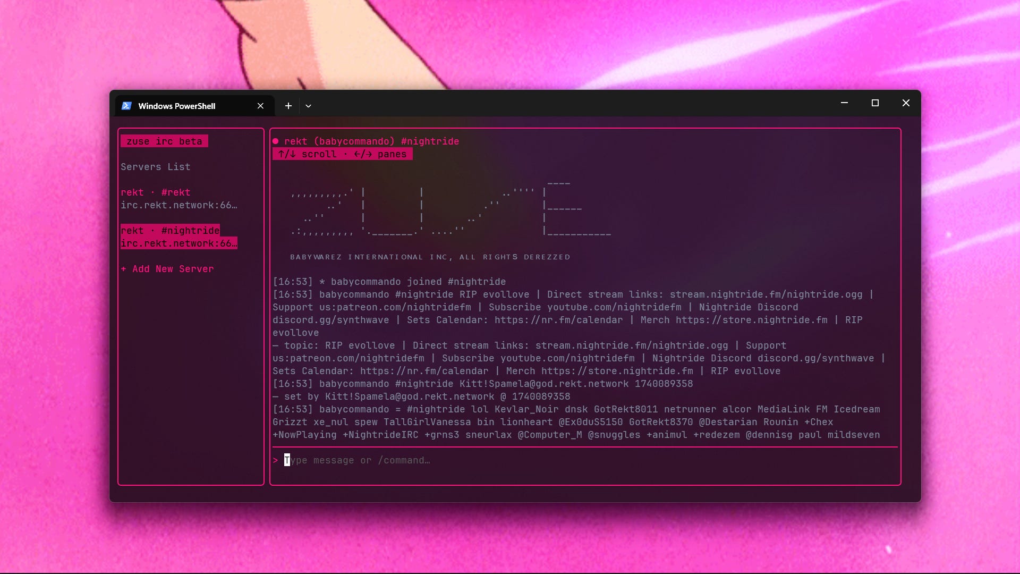Click the zuse irc beta title label

(x=164, y=141)
